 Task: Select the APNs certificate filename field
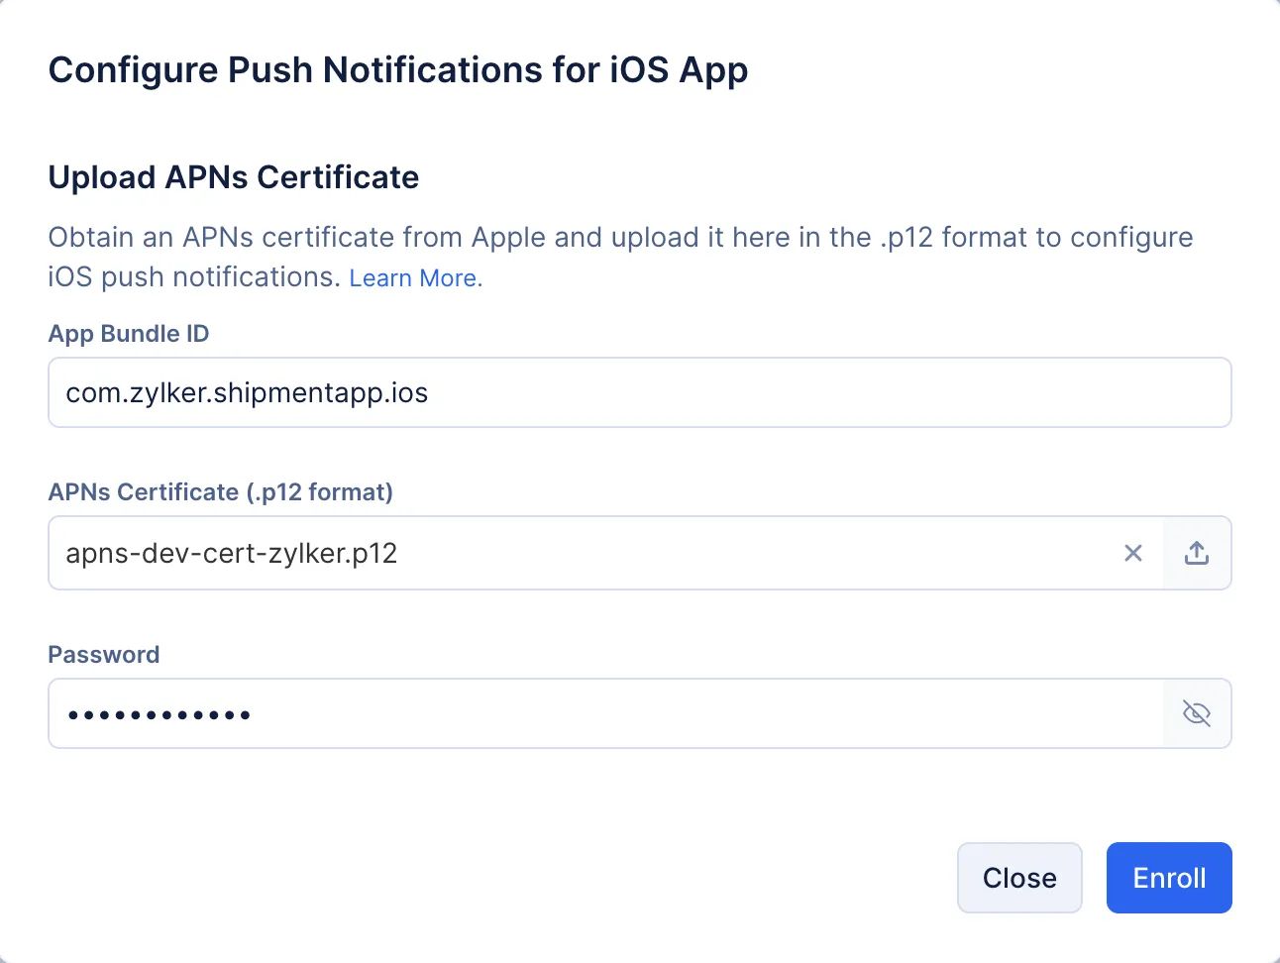point(605,553)
